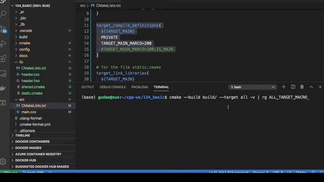
Task: Open the Extensions view
Action: click(x=4, y=59)
